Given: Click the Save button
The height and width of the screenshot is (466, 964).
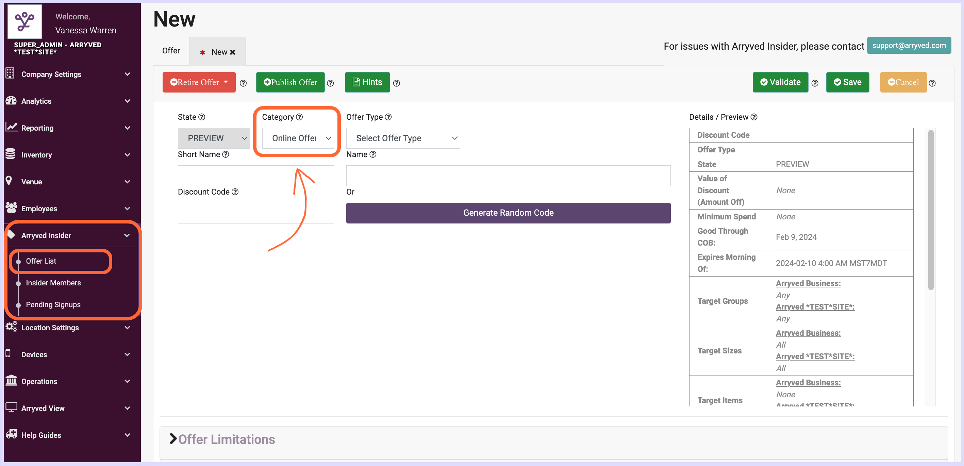Looking at the screenshot, I should point(847,82).
